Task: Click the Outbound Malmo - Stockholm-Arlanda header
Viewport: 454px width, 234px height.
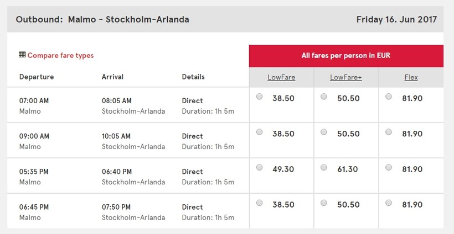Action: (x=102, y=19)
